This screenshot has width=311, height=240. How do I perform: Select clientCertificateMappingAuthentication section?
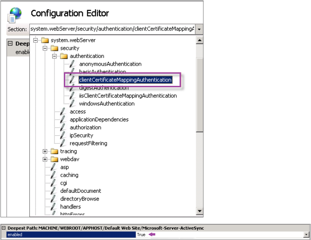tap(126, 80)
